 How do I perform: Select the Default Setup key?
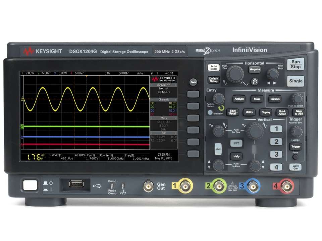pos(214,80)
